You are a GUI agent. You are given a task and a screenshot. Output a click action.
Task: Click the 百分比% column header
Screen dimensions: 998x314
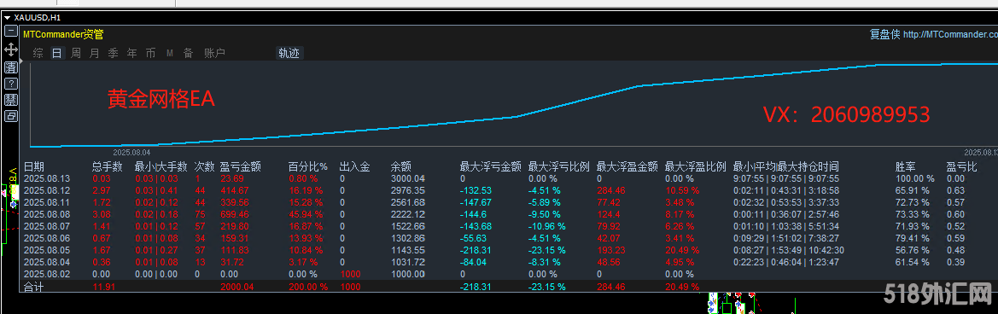tap(307, 167)
